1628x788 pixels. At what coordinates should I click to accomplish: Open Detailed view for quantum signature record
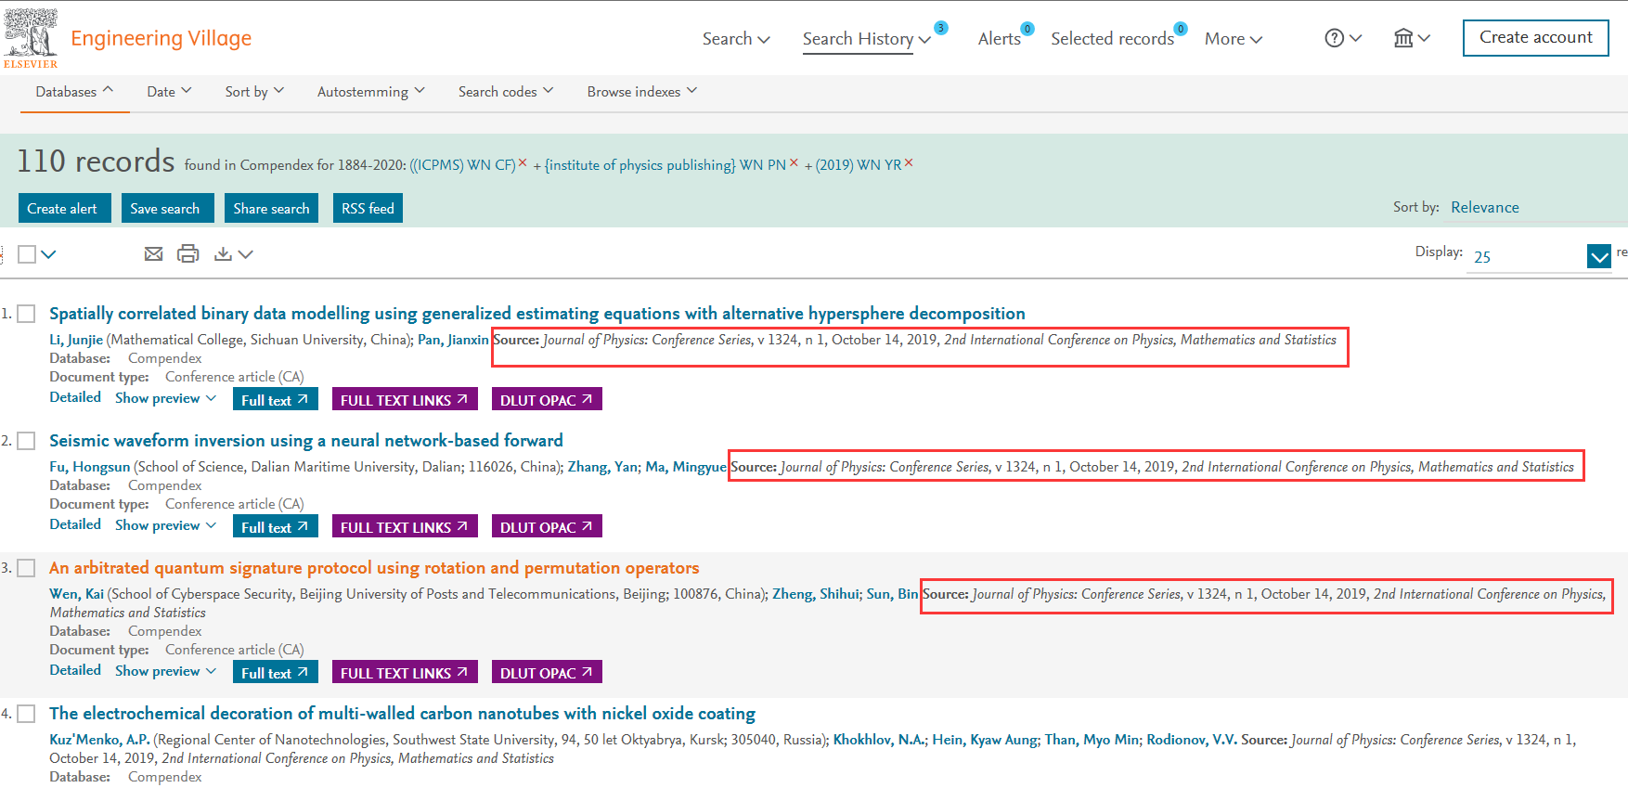coord(75,670)
